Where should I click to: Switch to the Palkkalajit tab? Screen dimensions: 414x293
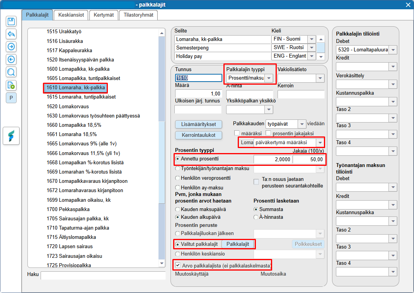pos(37,15)
